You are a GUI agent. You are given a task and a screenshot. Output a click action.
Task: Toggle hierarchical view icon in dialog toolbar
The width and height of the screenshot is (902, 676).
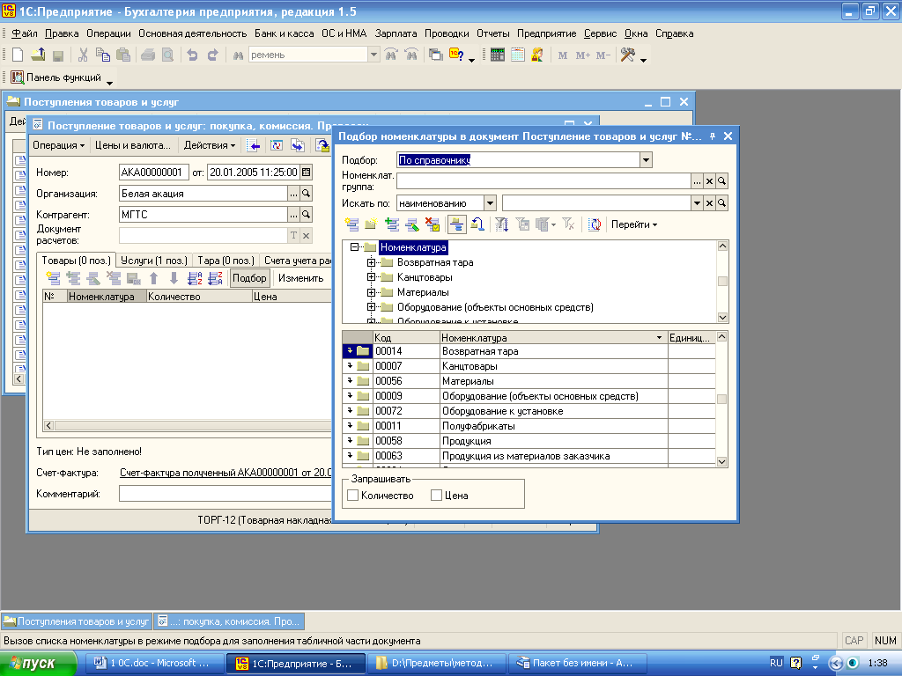click(457, 224)
